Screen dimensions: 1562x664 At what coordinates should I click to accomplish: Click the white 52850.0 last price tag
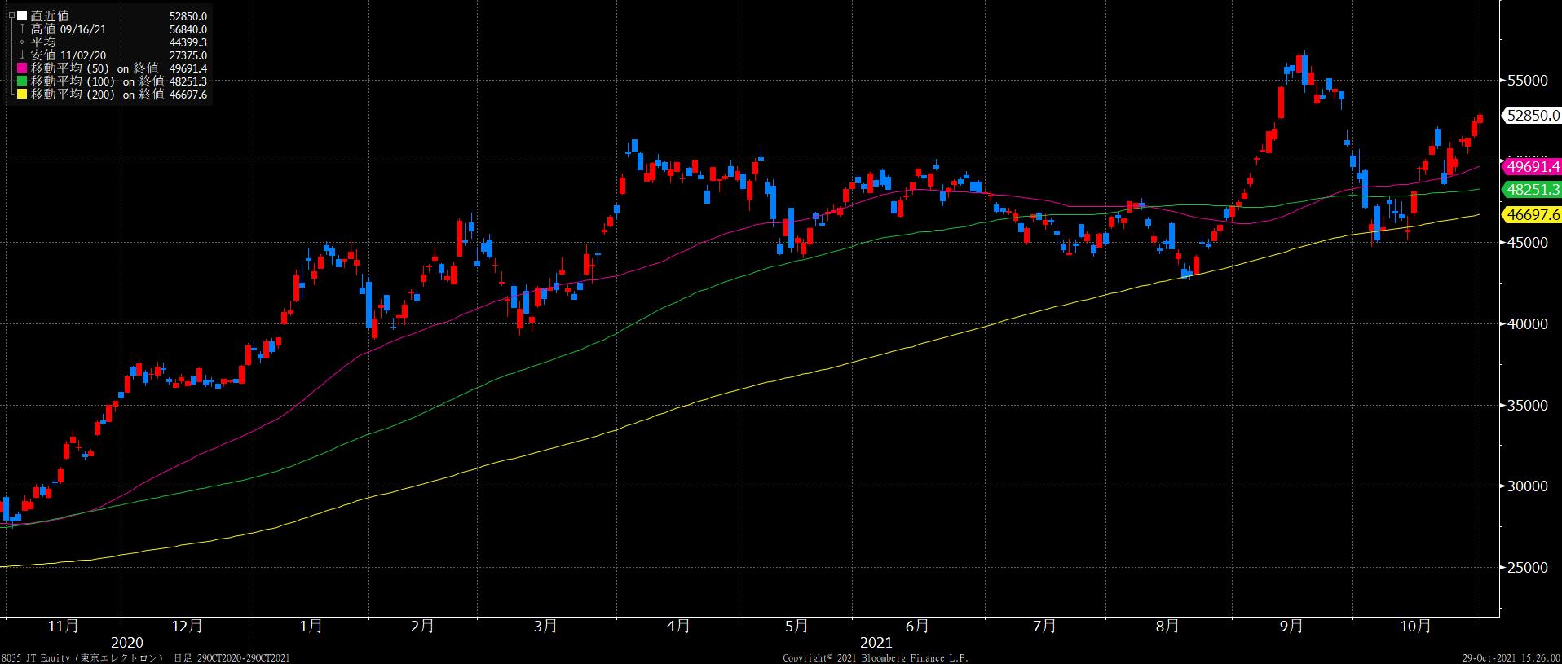pyautogui.click(x=1533, y=117)
